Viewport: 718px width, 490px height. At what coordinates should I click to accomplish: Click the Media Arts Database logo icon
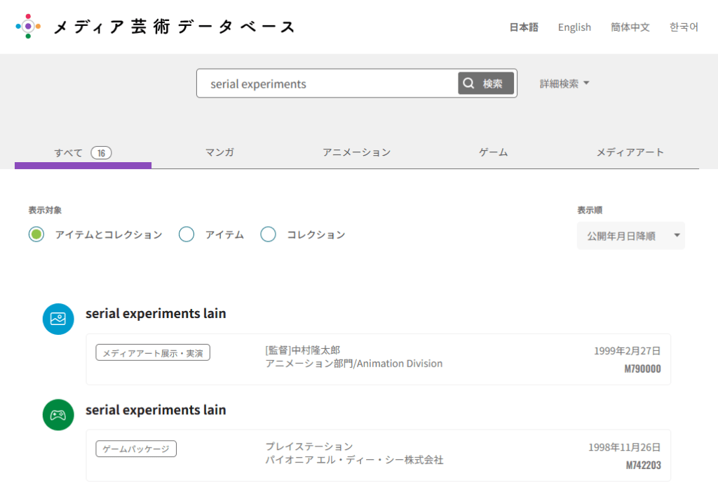point(28,27)
